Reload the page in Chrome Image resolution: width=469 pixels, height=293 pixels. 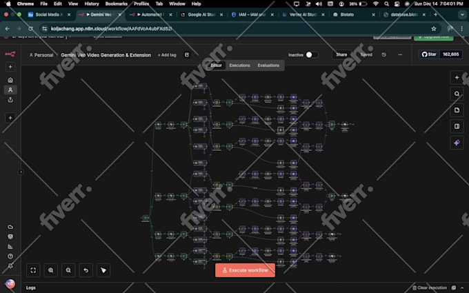[x=30, y=29]
